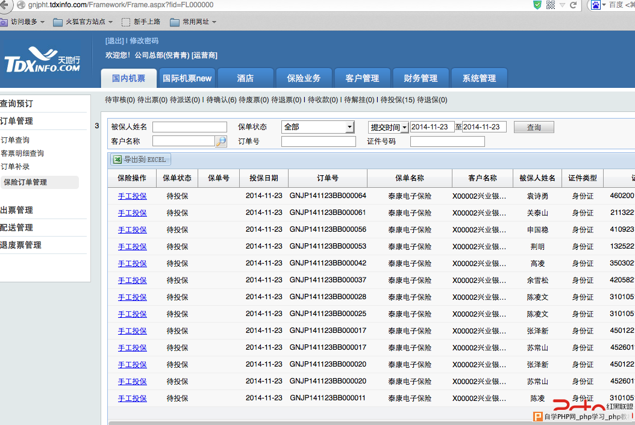Click the end date field after 至
Viewport: 635px width, 425px height.
click(x=484, y=127)
